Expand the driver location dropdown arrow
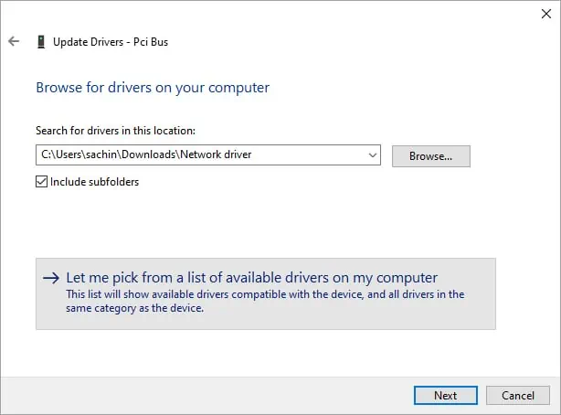This screenshot has width=561, height=415. (373, 155)
